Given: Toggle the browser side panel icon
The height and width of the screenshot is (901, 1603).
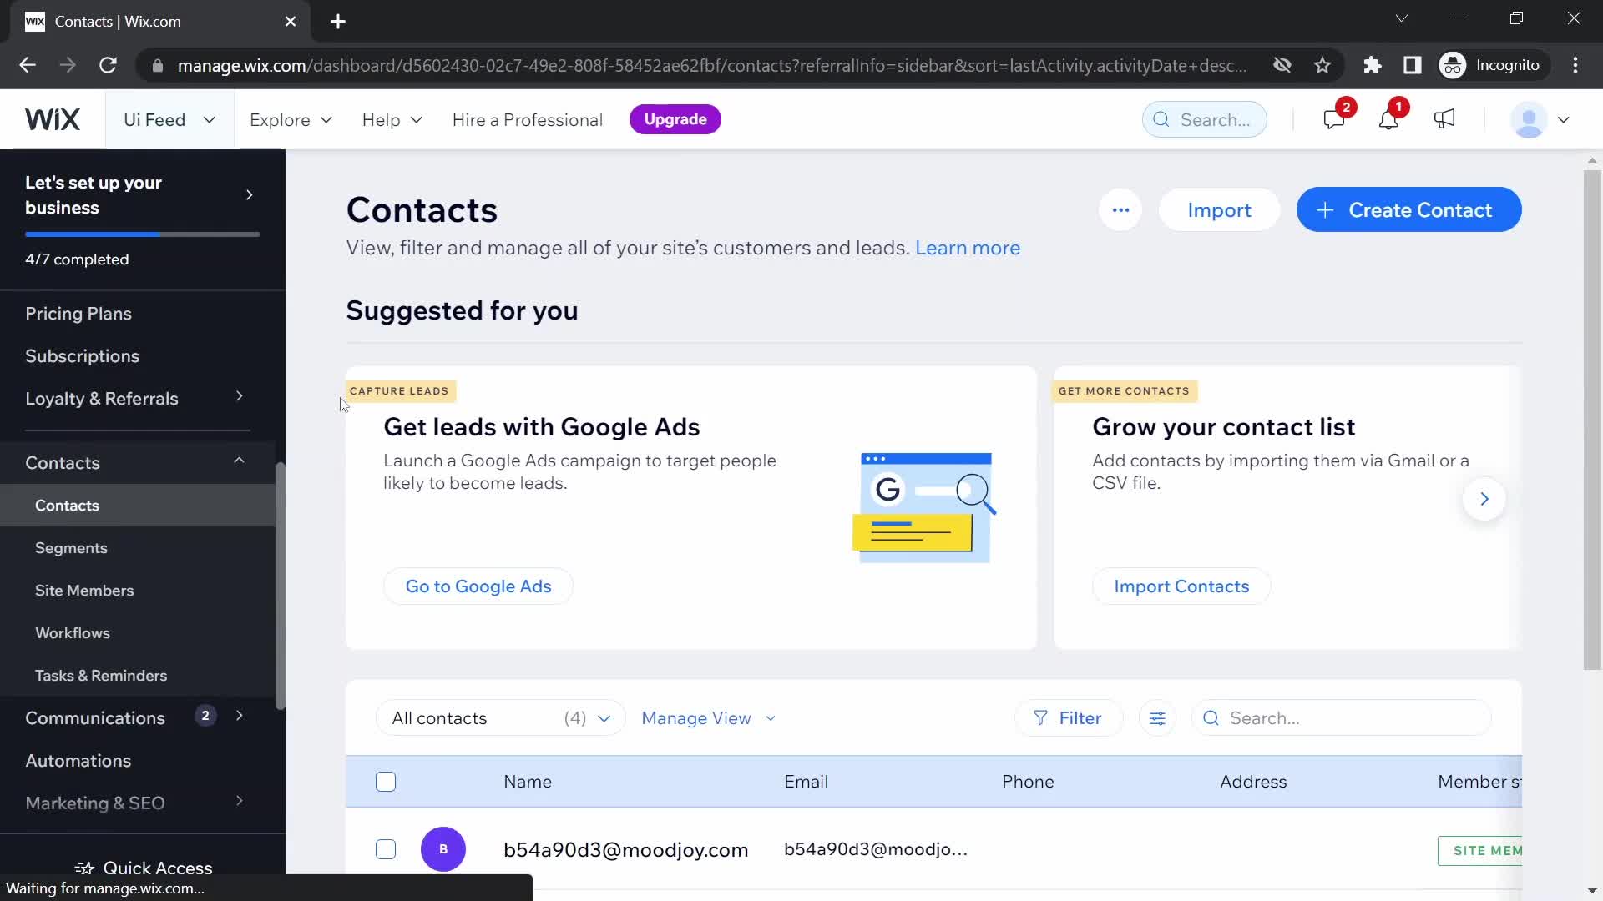Looking at the screenshot, I should click(1413, 65).
